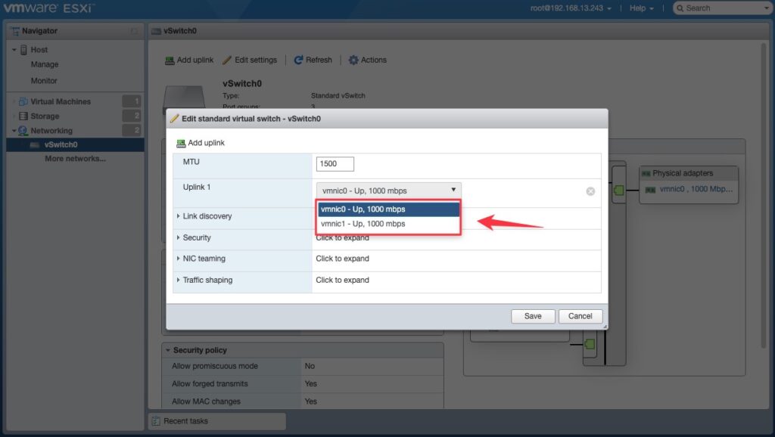Click in the MTU input field
The height and width of the screenshot is (437, 775).
(x=335, y=164)
